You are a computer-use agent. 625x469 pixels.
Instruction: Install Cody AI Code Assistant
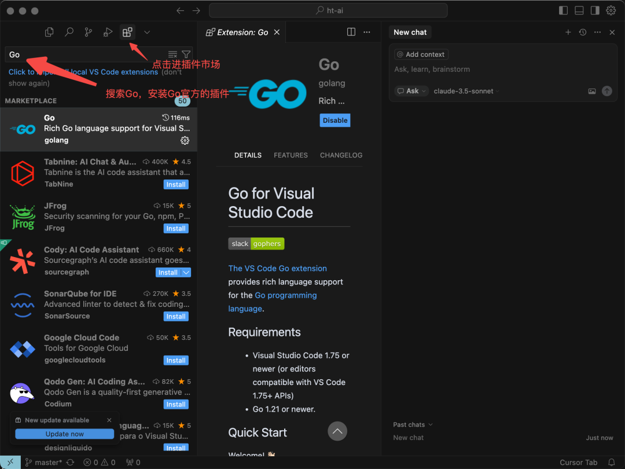(168, 272)
